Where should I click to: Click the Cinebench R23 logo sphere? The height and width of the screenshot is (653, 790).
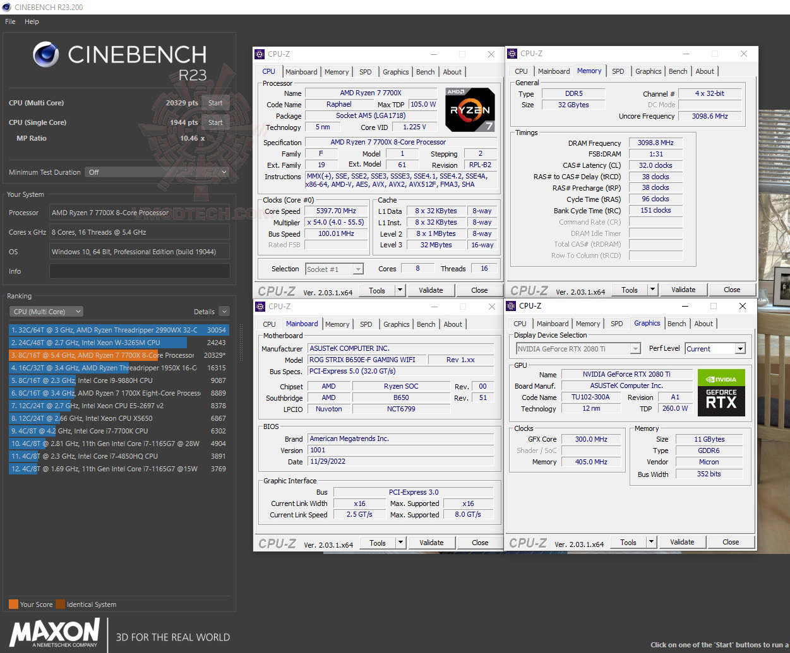tap(45, 55)
